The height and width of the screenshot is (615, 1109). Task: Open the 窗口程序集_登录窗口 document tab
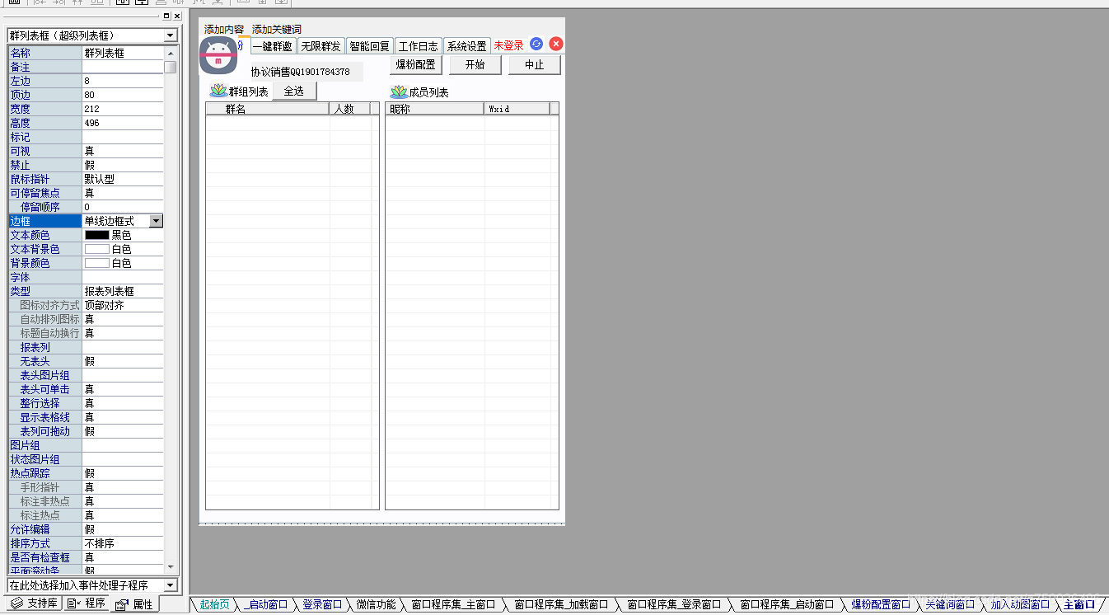(x=674, y=605)
